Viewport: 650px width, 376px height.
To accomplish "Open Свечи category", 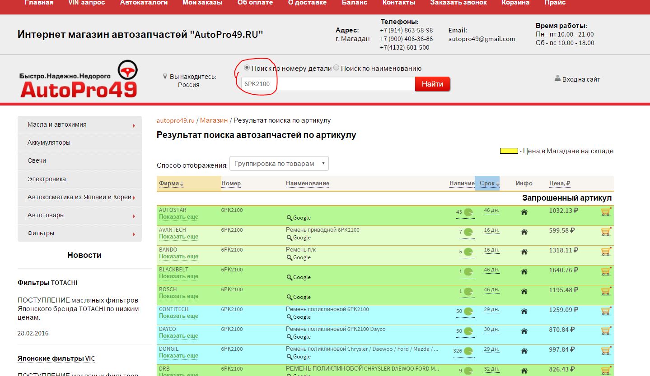I will click(79, 160).
